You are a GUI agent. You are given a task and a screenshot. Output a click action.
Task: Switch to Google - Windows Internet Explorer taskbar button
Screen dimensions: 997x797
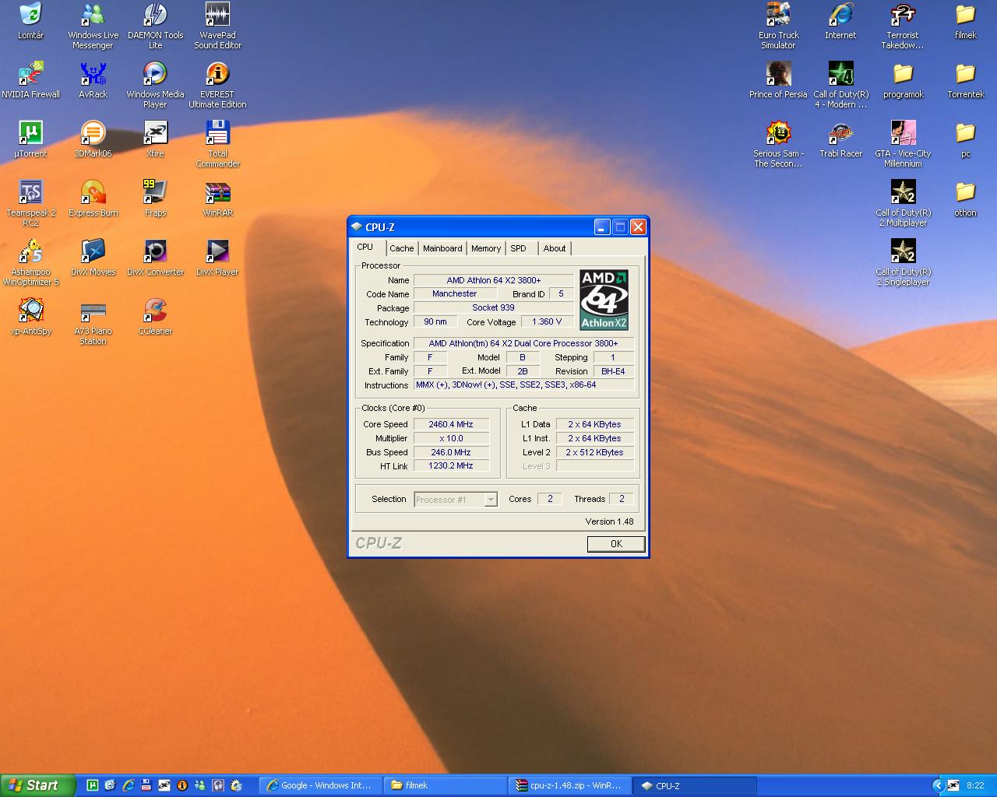click(321, 785)
